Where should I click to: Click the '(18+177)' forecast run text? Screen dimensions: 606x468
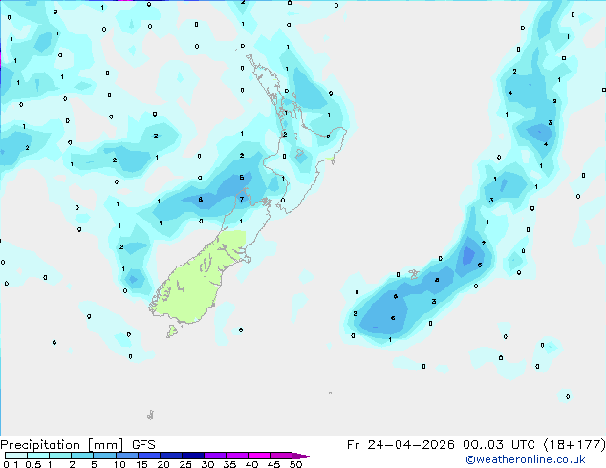(x=574, y=445)
